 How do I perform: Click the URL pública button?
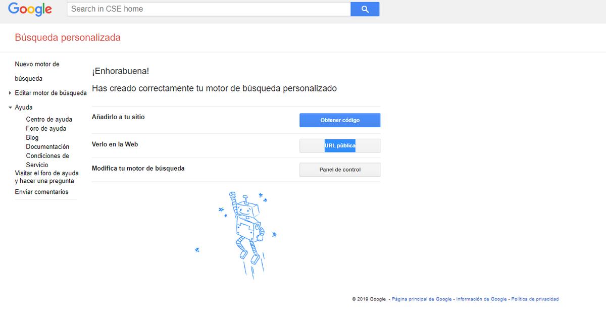(x=340, y=145)
